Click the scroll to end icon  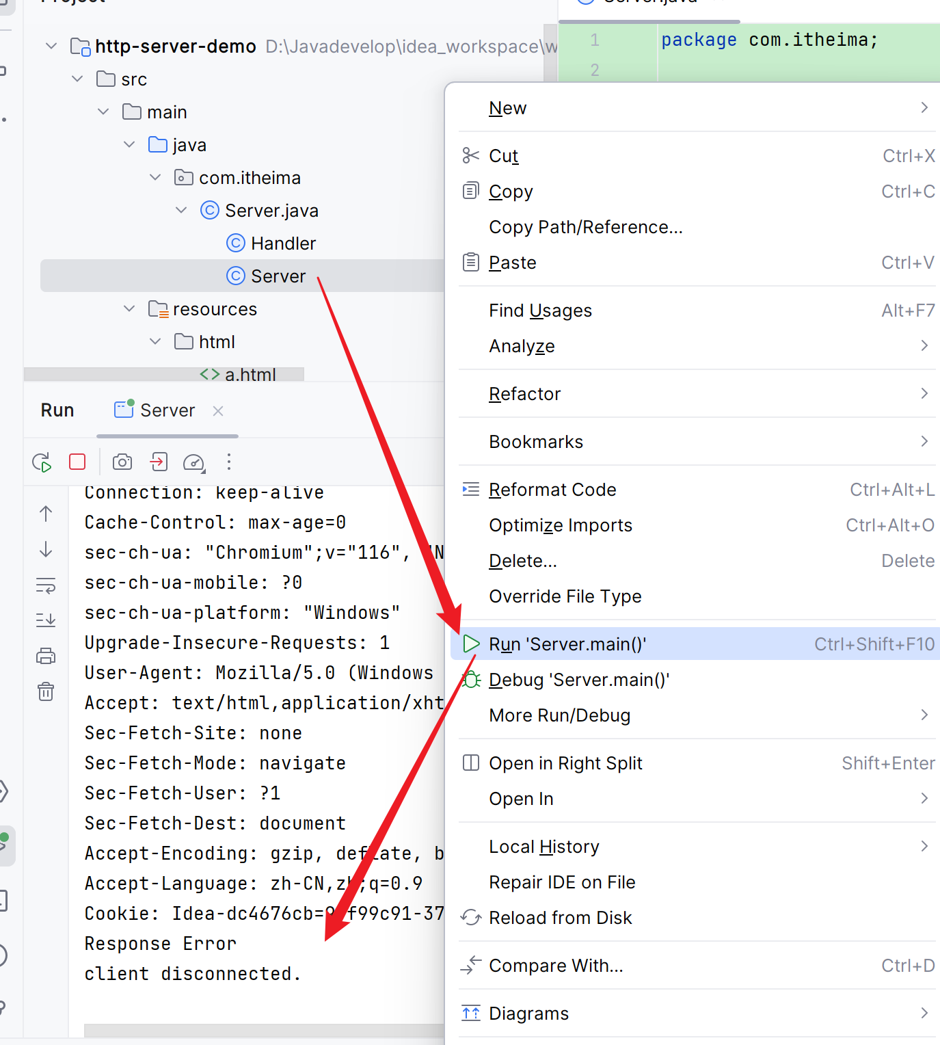(46, 620)
